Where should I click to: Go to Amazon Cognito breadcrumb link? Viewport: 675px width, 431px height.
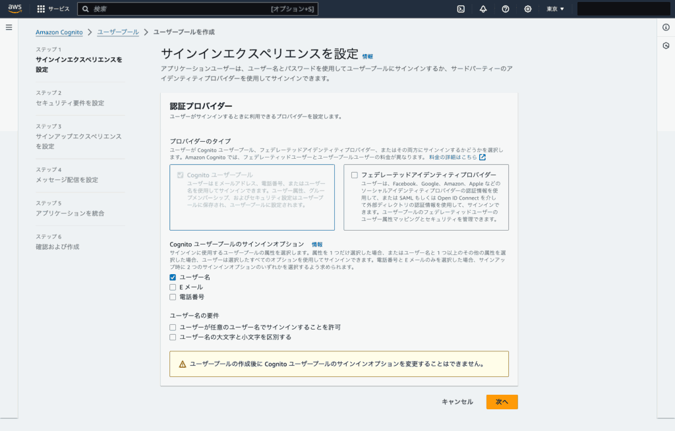[59, 32]
